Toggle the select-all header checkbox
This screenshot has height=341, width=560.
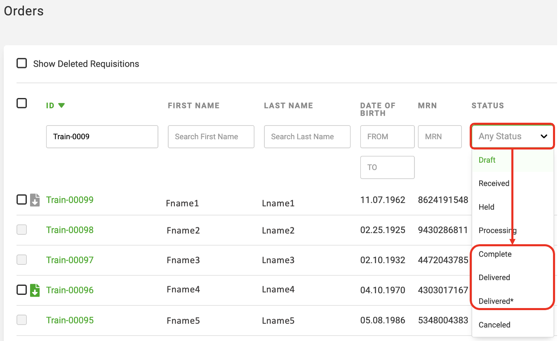pos(21,103)
